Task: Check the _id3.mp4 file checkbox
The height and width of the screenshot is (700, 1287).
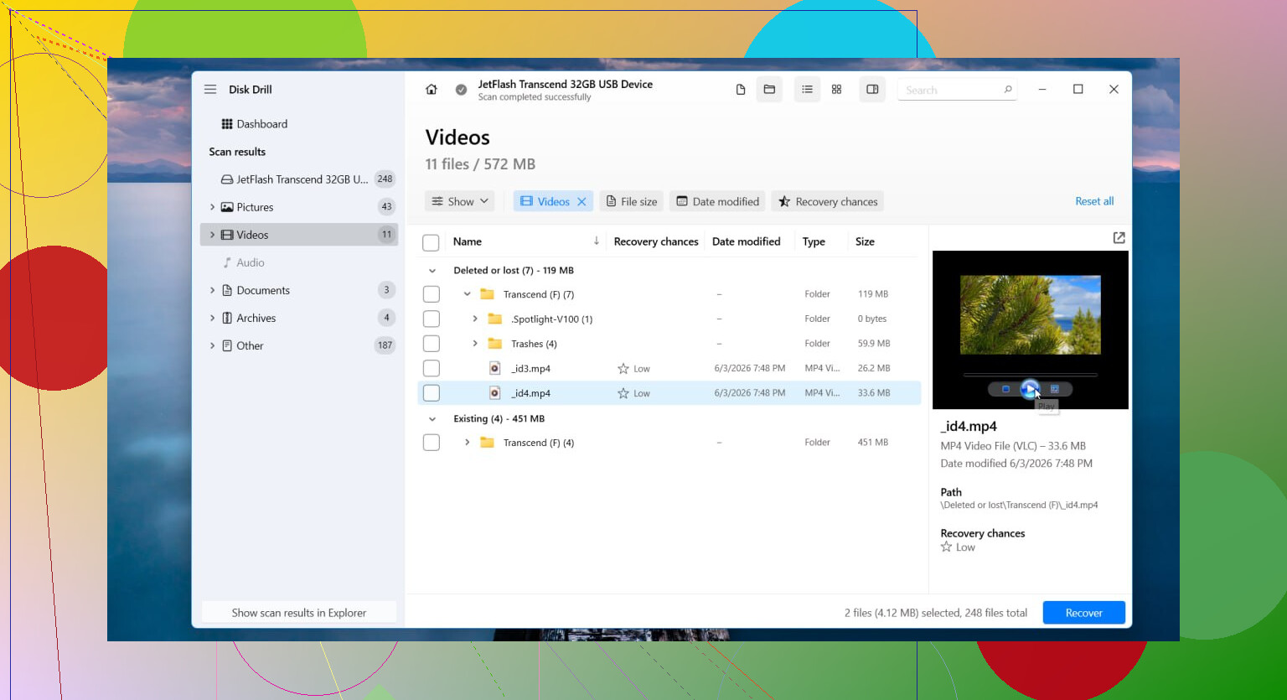Action: tap(432, 369)
